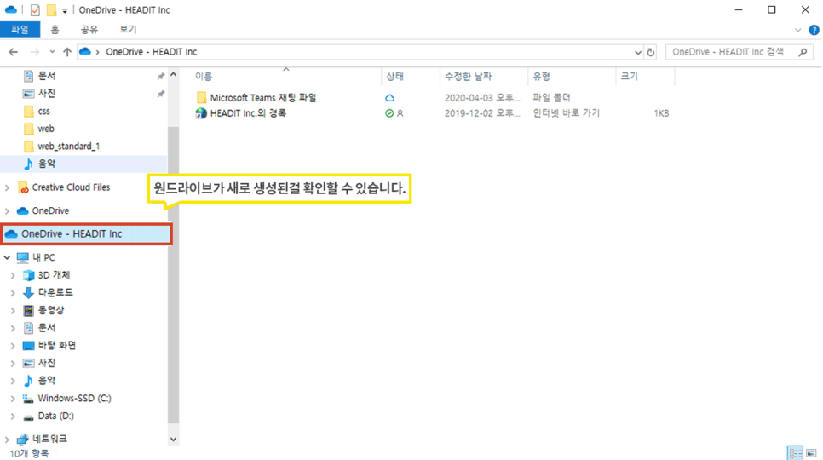
Task: Go back with the back arrow
Action: coord(13,52)
